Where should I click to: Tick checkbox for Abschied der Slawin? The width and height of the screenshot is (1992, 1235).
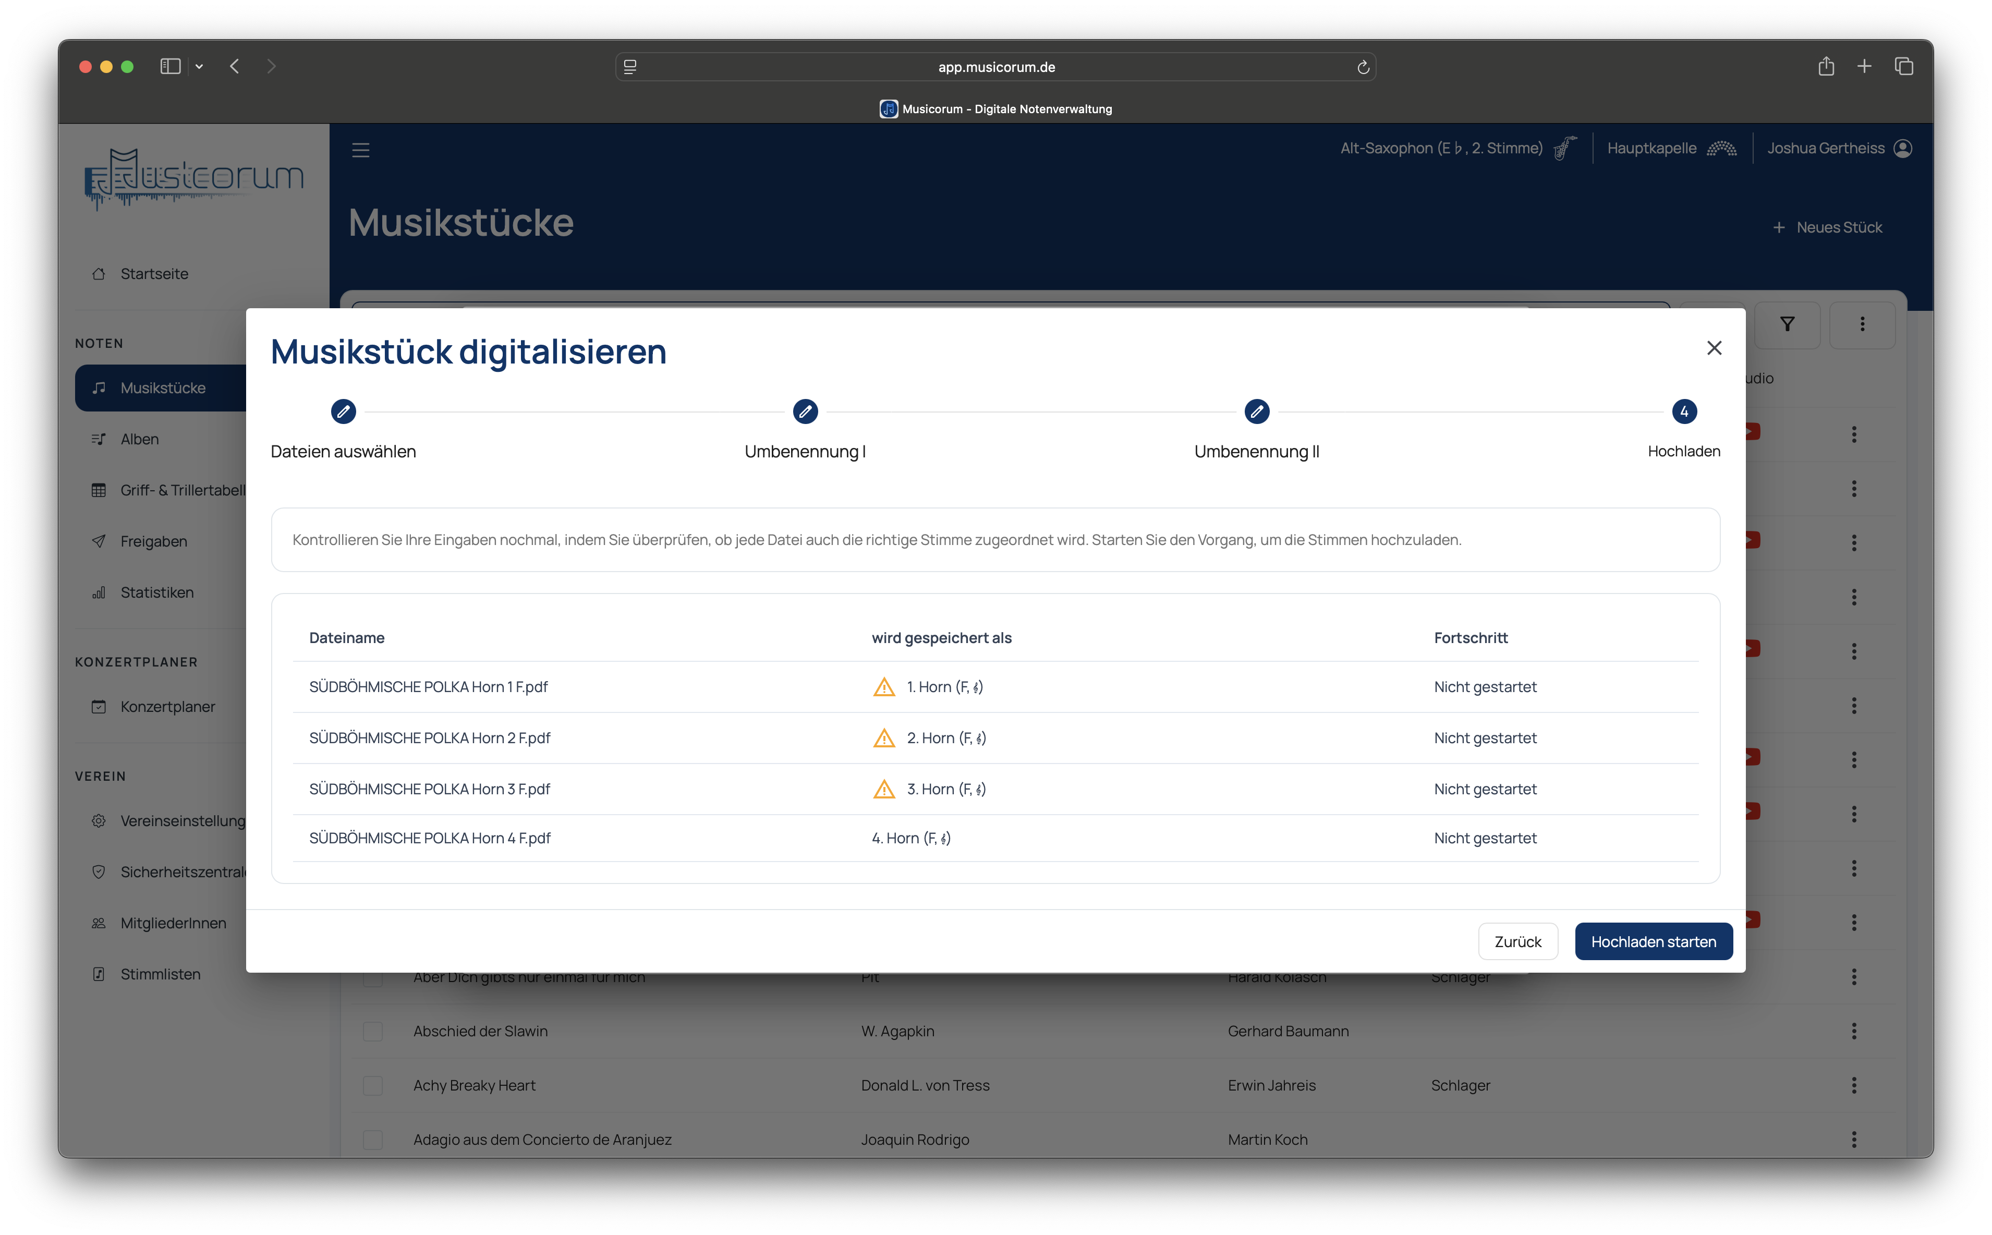click(x=372, y=1032)
